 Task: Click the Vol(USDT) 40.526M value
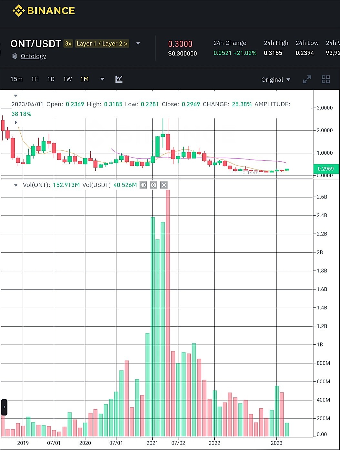pos(125,185)
